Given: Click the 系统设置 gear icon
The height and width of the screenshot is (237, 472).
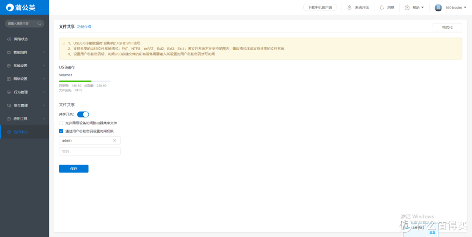Looking at the screenshot, I should [x=9, y=66].
